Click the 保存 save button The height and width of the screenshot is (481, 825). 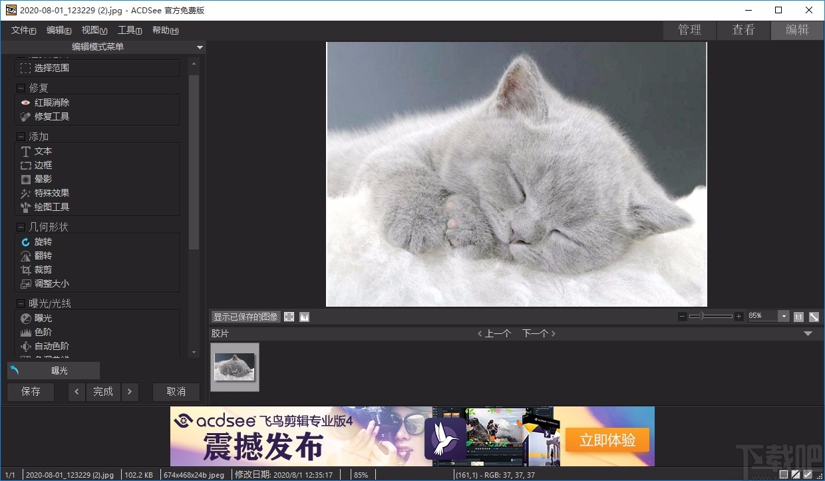(31, 392)
